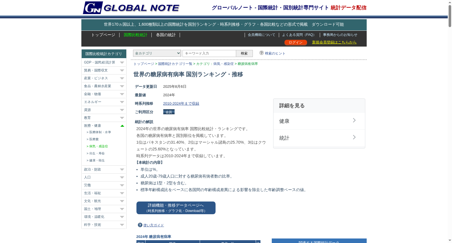Viewport: 452px width, 243px height.
Task: Expand 国土・地理 category arrow
Action: (122, 209)
